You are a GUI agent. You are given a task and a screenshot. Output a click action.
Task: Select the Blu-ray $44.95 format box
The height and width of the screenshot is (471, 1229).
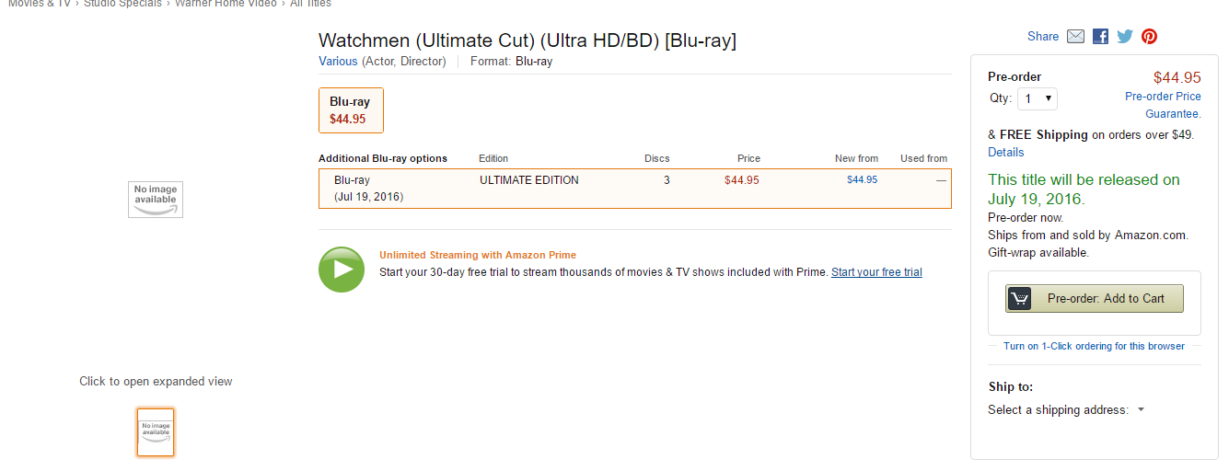[x=351, y=110]
